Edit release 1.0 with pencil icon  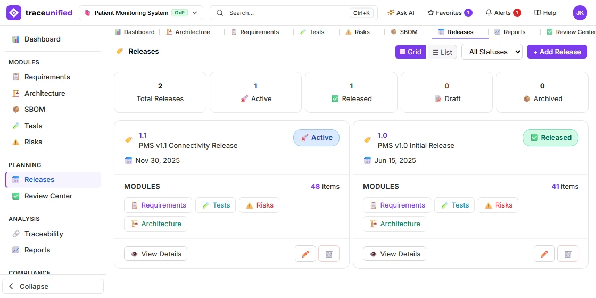tap(544, 253)
